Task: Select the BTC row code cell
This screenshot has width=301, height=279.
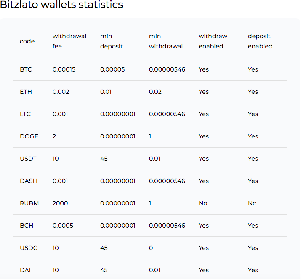Action: tap(26, 69)
